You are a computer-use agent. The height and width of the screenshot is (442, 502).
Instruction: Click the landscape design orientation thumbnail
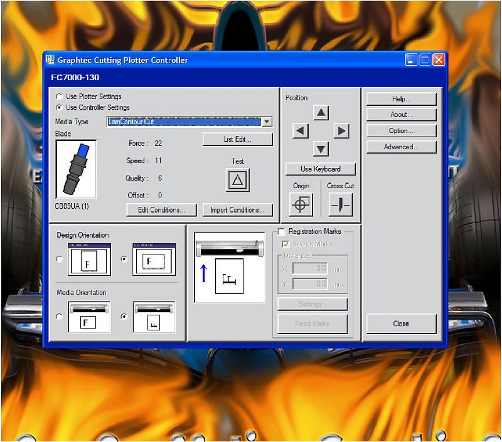[x=154, y=260]
